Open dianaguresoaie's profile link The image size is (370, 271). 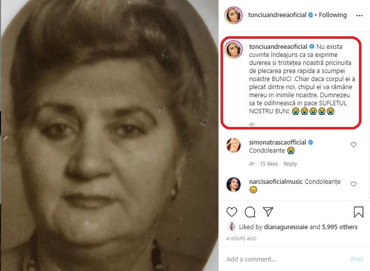tap(286, 227)
